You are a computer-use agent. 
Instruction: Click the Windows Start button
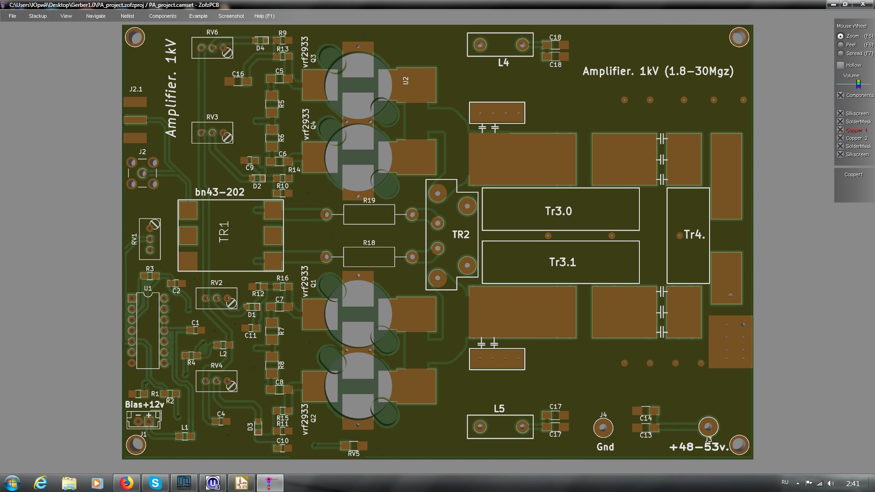[x=12, y=483]
